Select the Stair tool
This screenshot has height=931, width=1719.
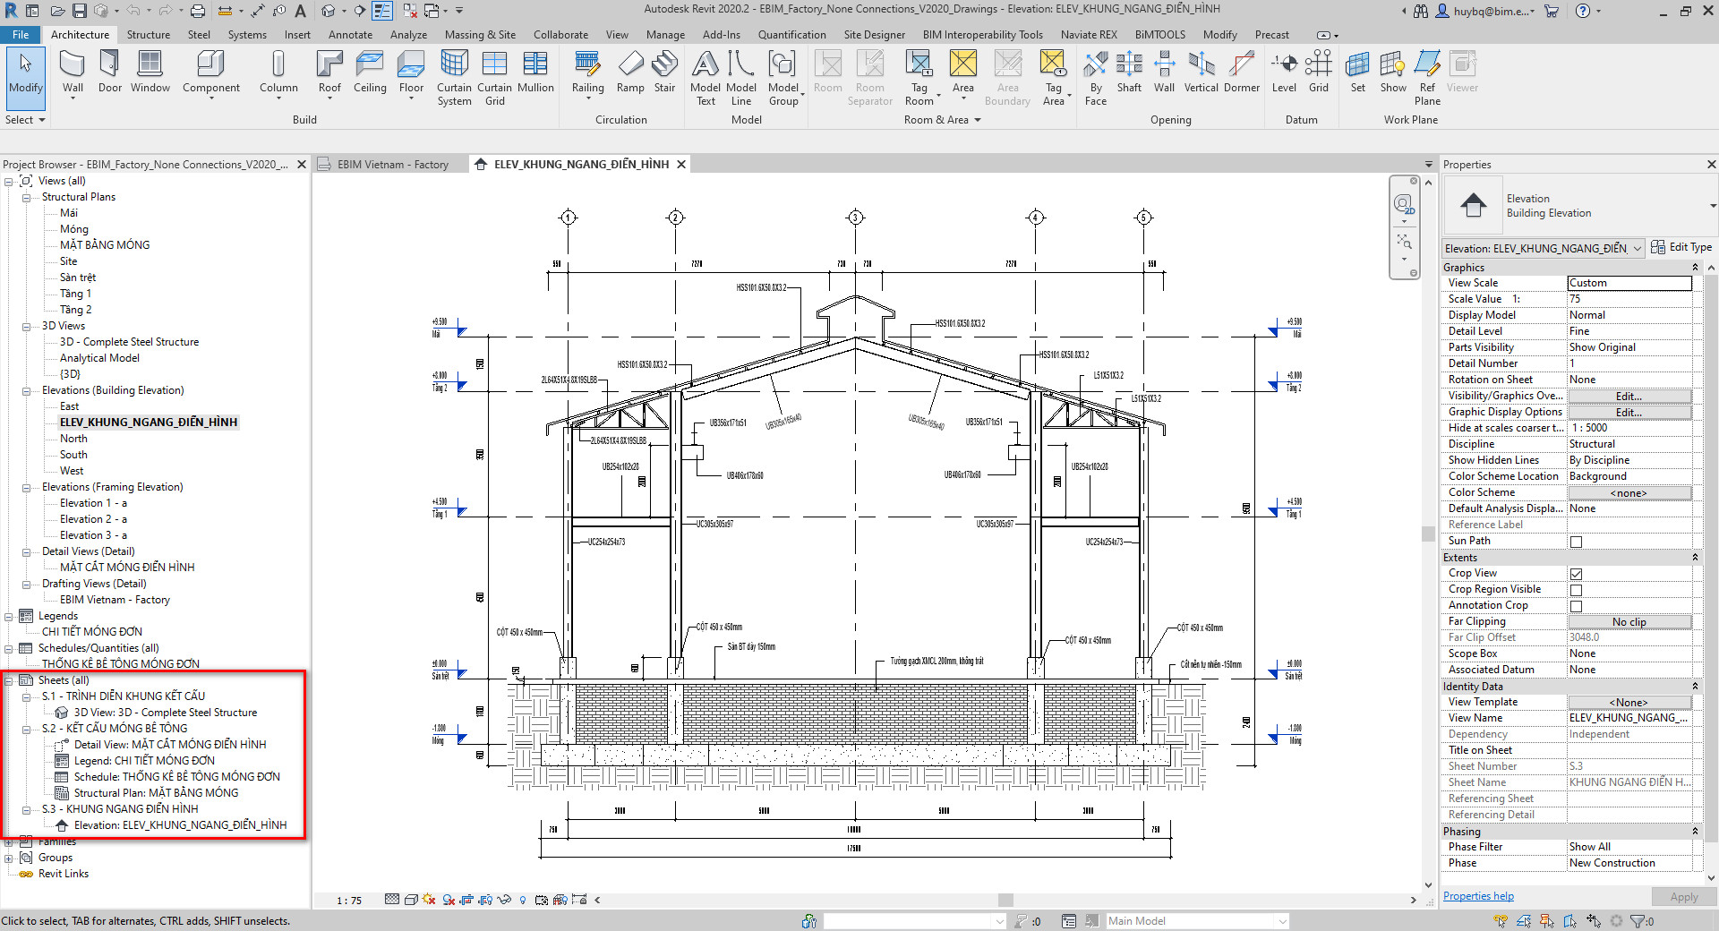point(664,72)
